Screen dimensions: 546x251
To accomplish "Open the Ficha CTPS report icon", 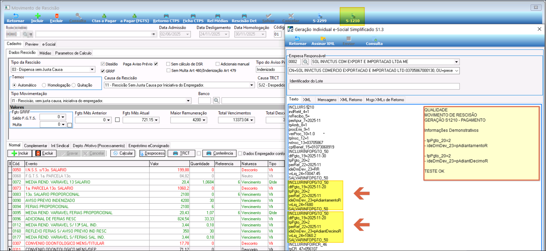I will coord(193,18).
